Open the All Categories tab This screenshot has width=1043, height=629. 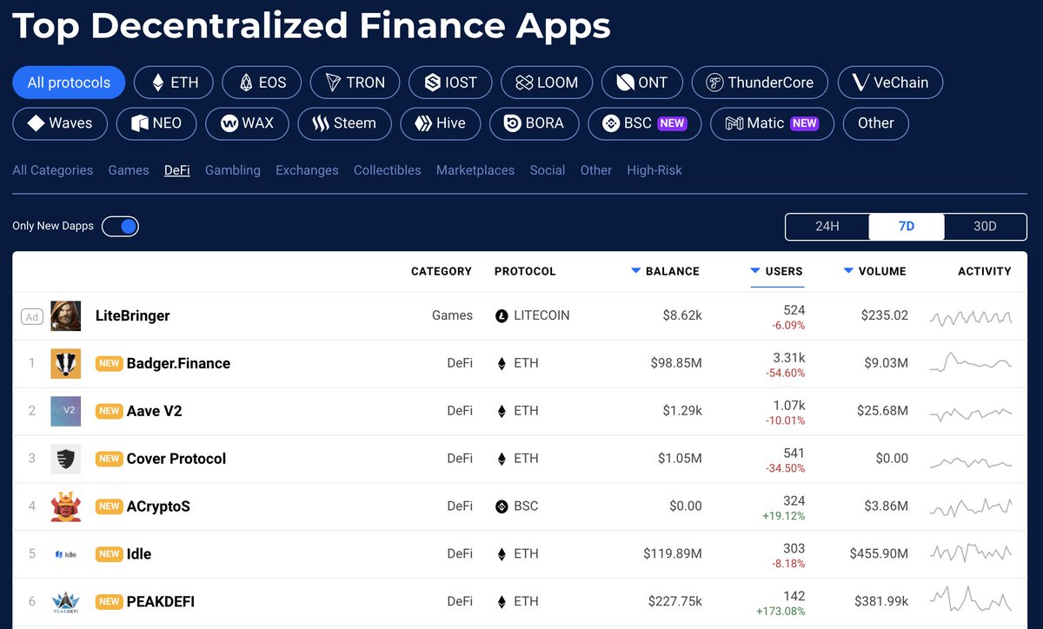pos(53,170)
